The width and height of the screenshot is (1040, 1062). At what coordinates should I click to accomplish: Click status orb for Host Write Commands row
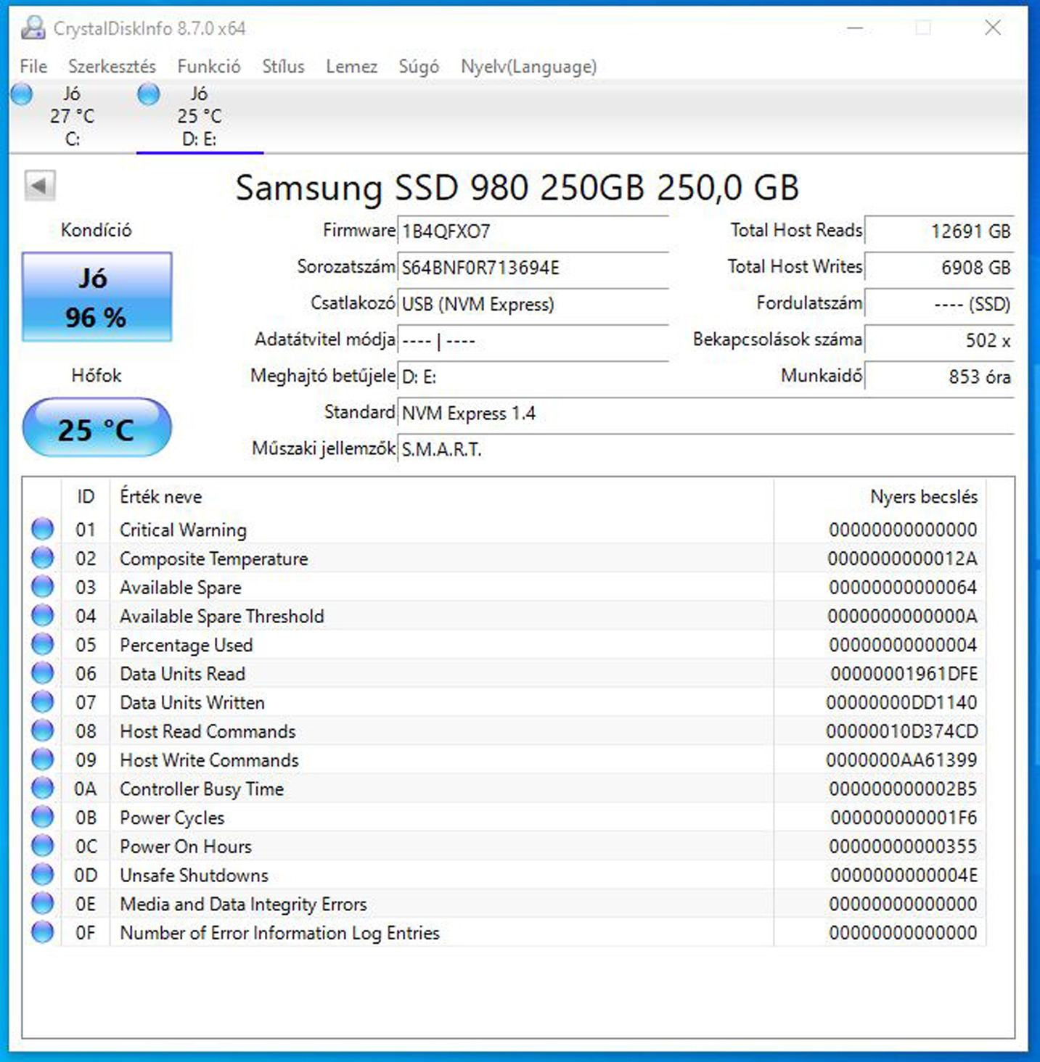tap(43, 759)
